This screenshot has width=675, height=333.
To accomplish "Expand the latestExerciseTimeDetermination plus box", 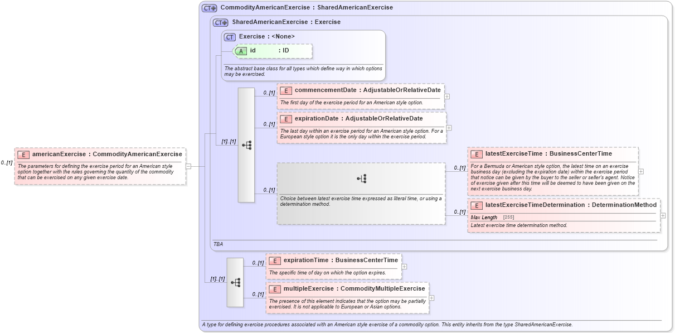I will [x=663, y=215].
